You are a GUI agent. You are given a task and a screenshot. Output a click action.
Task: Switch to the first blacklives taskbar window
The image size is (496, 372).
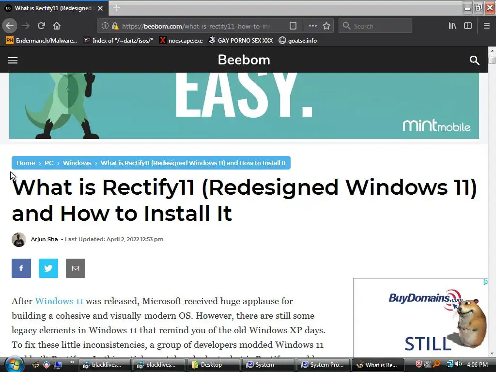(x=104, y=365)
